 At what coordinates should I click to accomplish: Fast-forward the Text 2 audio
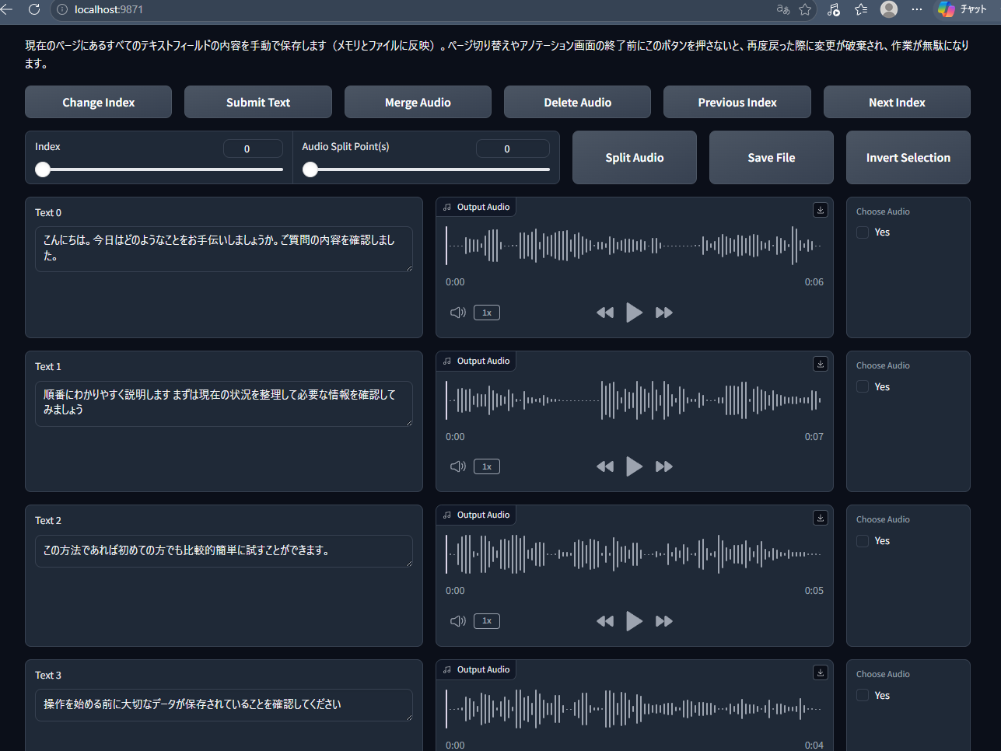(x=664, y=621)
